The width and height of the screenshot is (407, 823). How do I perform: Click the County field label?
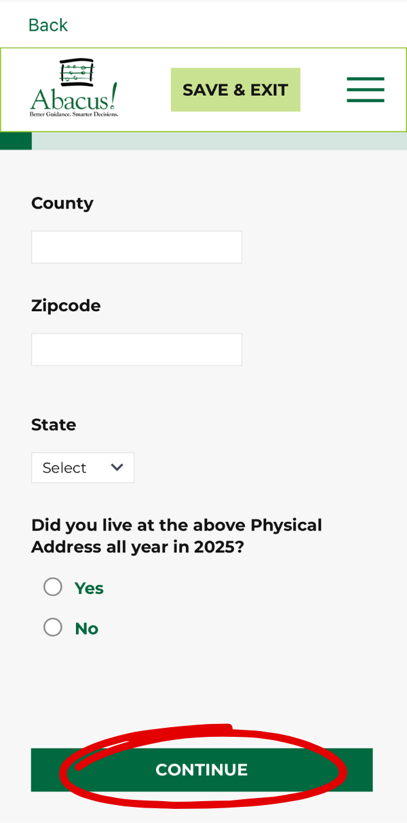click(62, 203)
